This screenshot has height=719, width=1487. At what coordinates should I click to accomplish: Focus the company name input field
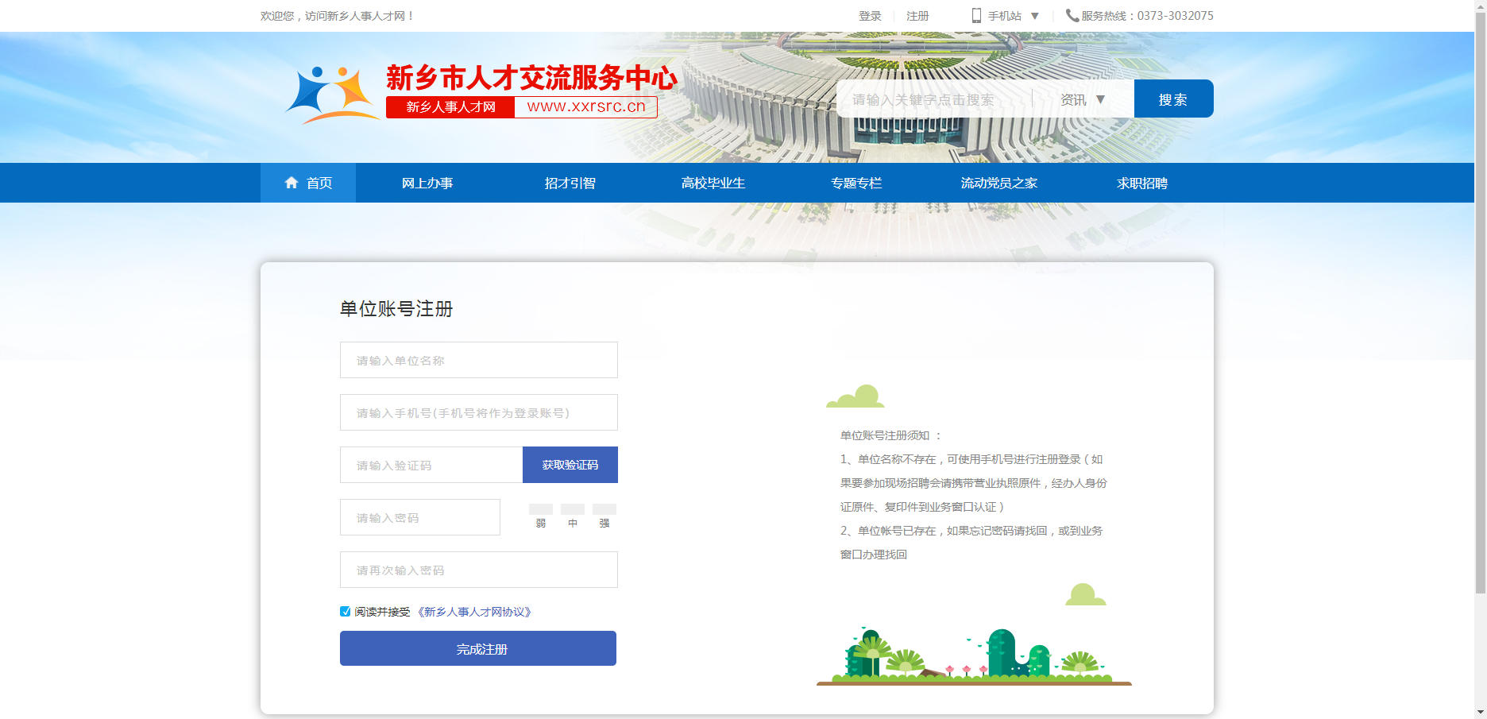pyautogui.click(x=479, y=360)
